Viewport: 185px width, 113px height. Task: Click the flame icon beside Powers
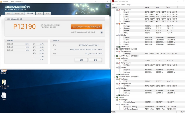[x=119, y=24]
